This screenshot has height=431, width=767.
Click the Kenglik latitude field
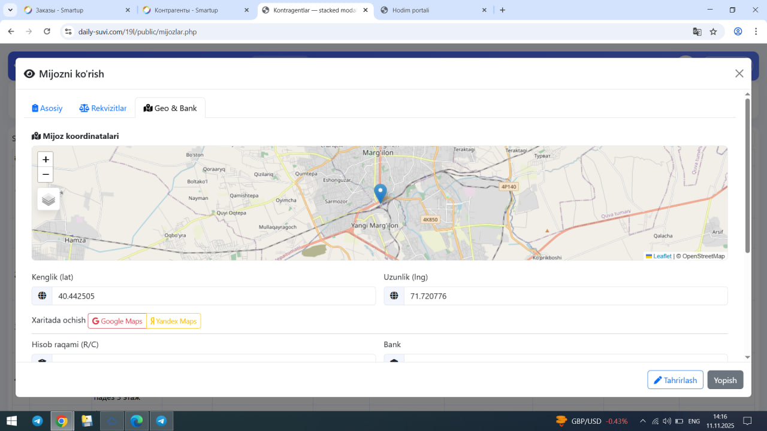tap(213, 296)
